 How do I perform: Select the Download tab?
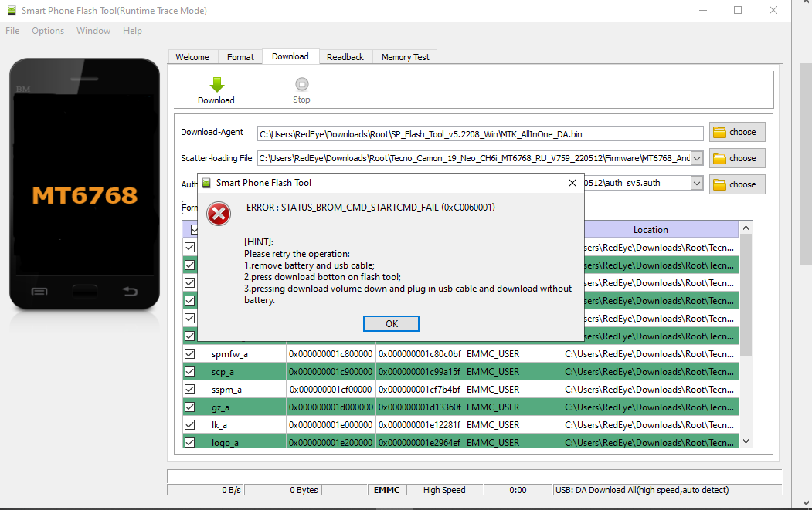[290, 56]
